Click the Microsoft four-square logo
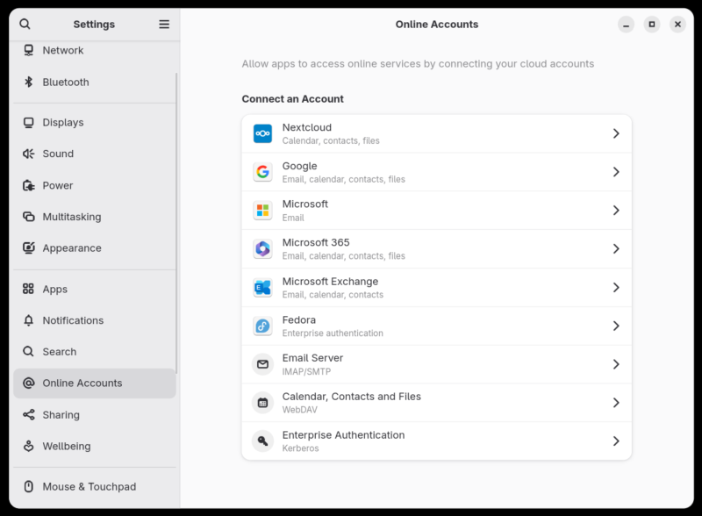Viewport: 702px width, 516px height. click(262, 210)
